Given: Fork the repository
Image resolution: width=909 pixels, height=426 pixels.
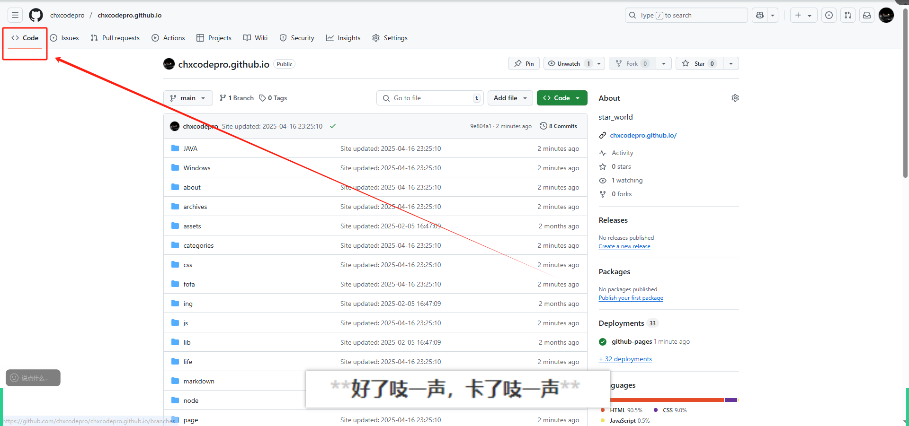Looking at the screenshot, I should pos(632,63).
